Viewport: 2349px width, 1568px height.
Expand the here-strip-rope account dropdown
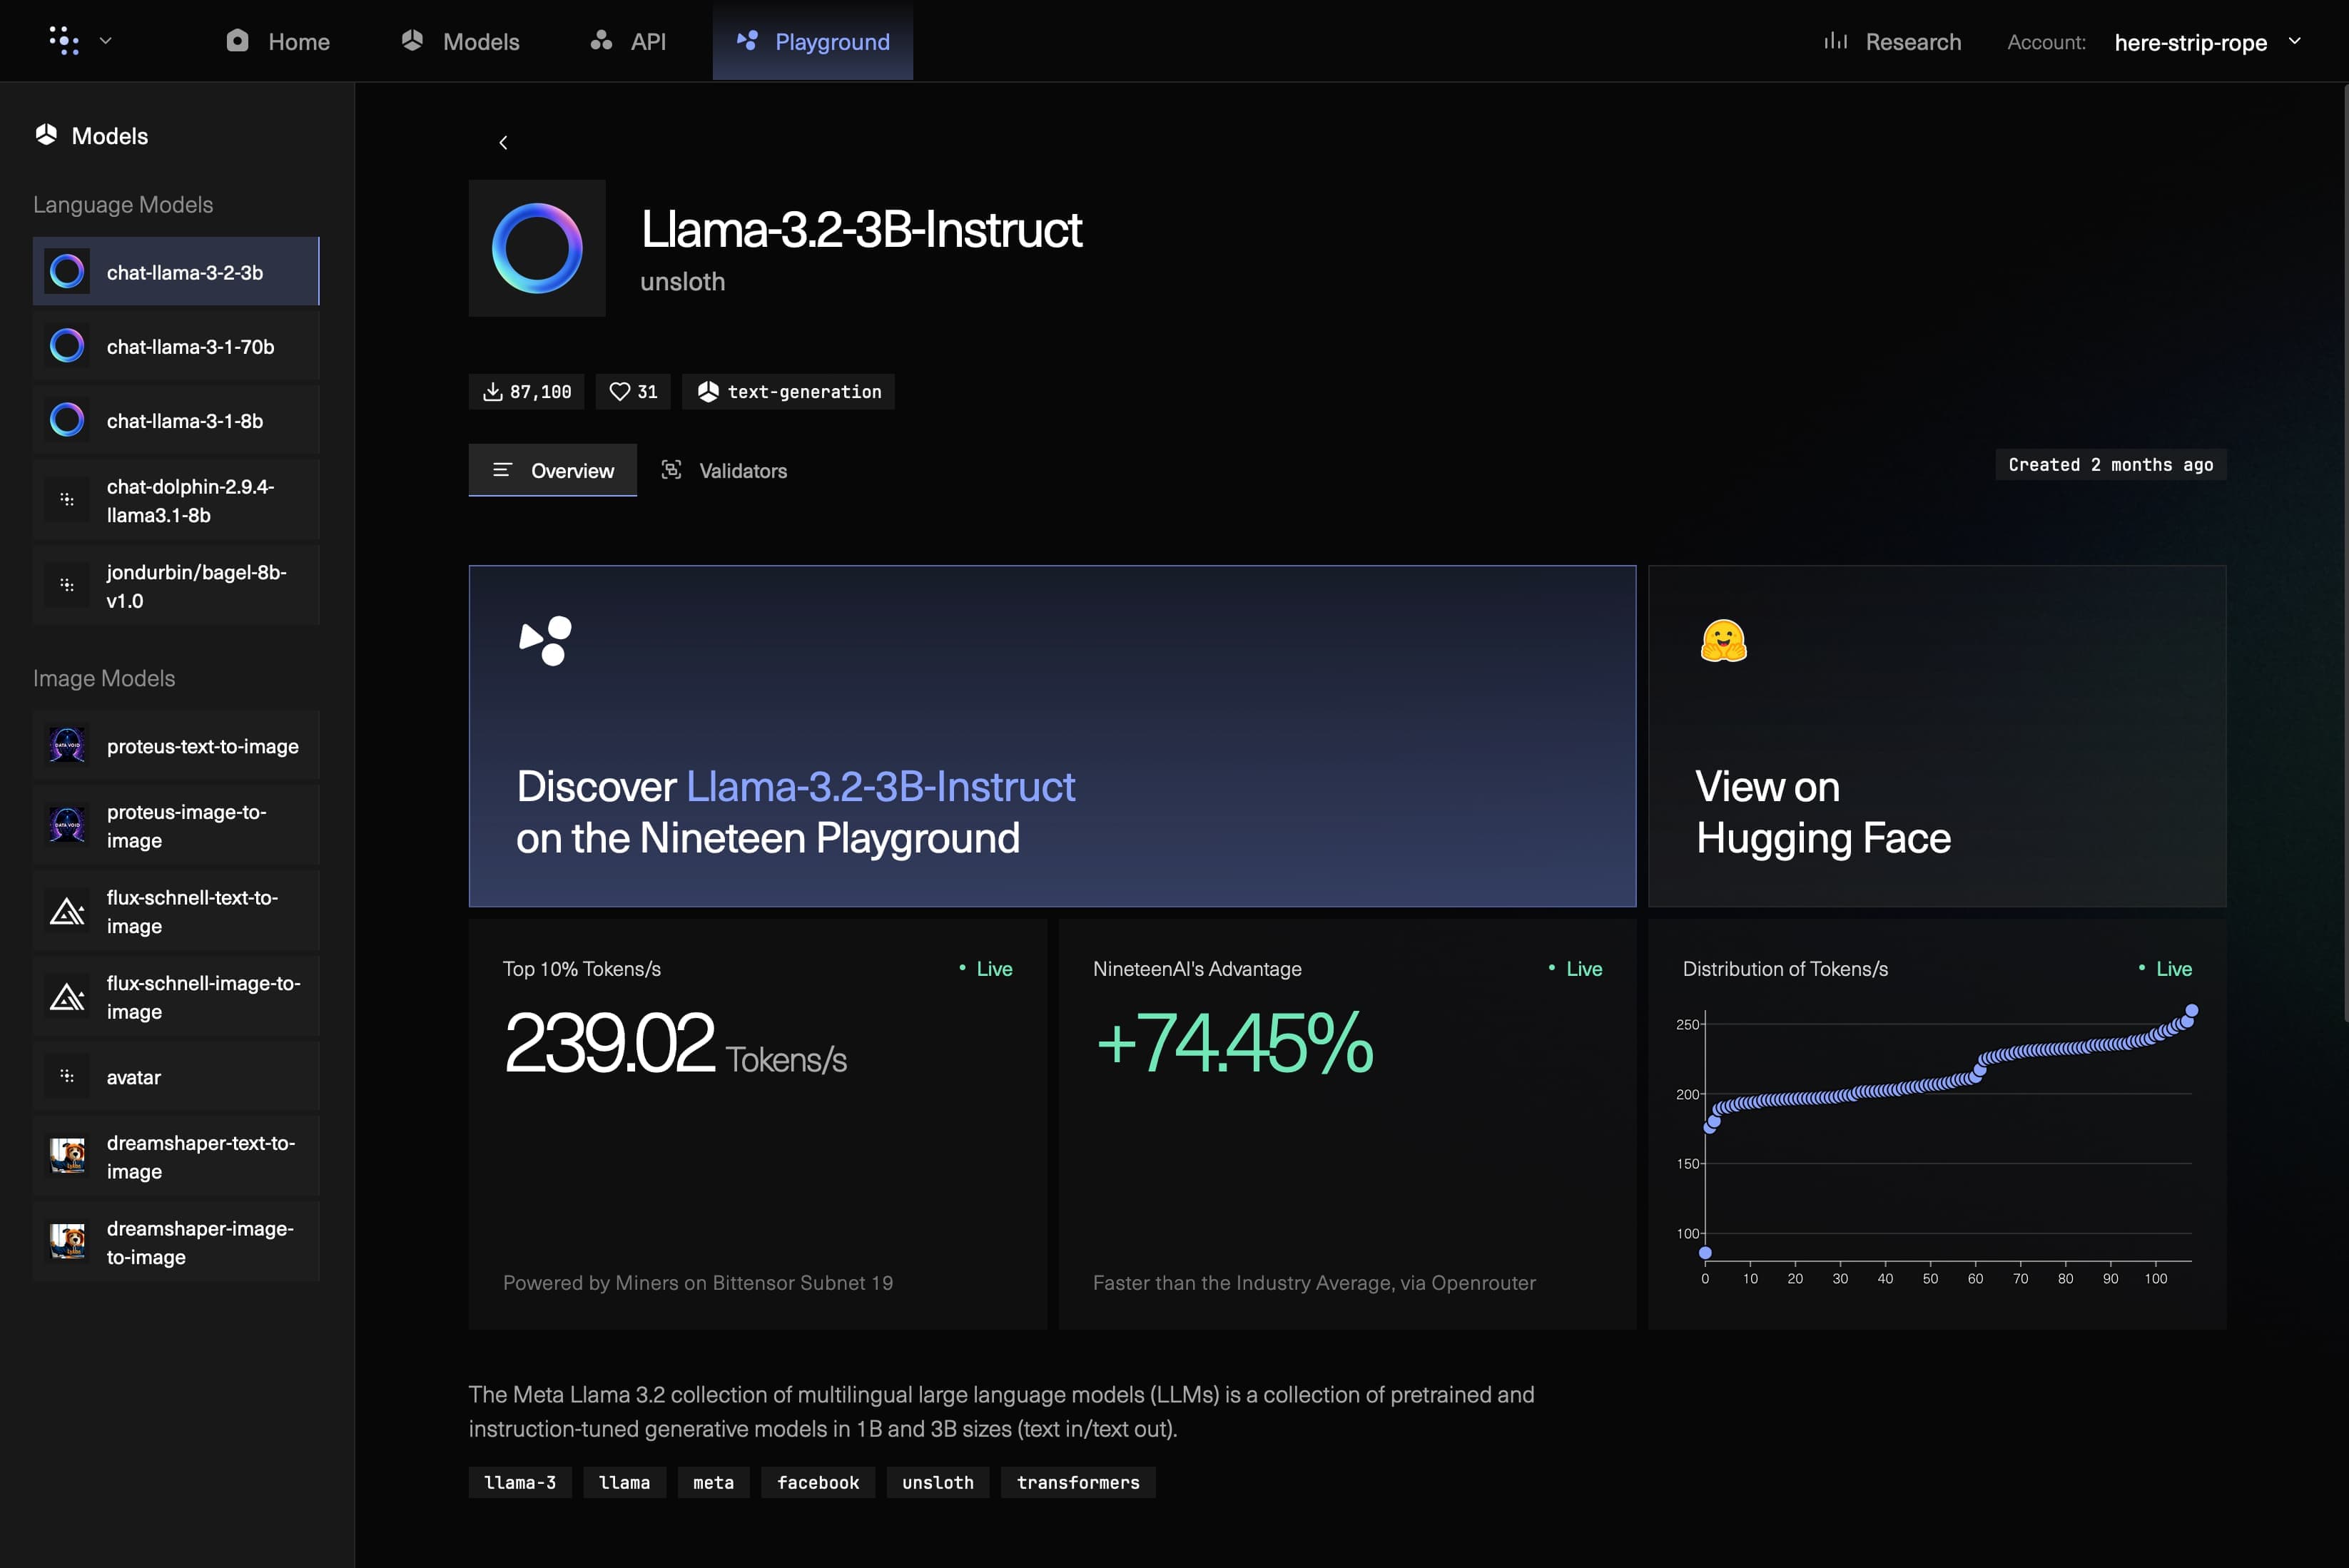click(x=2209, y=42)
